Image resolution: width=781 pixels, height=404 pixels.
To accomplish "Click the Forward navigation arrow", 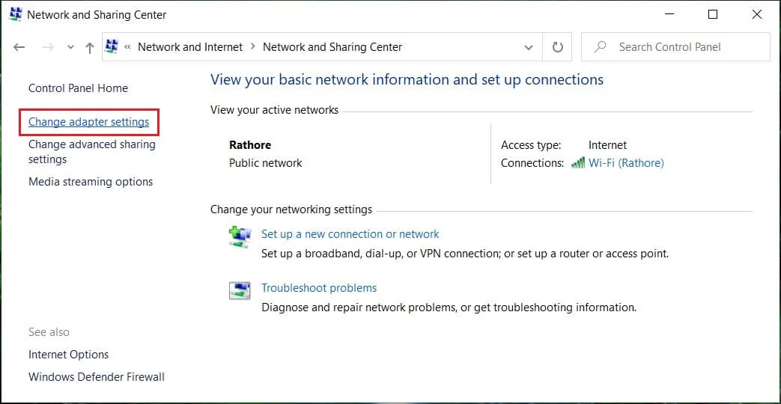I will tap(47, 47).
